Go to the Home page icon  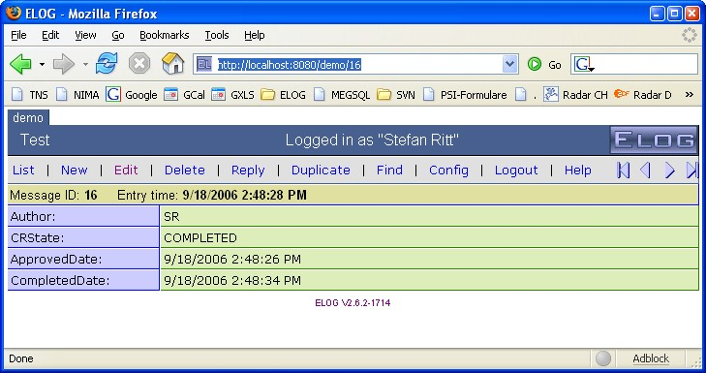point(173,64)
